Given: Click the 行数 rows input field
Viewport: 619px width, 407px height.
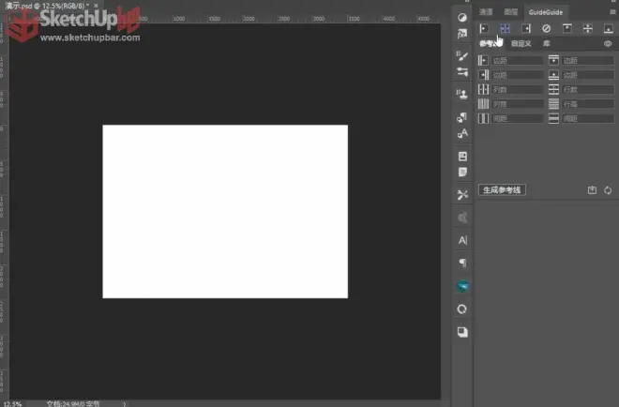Looking at the screenshot, I should click(587, 90).
